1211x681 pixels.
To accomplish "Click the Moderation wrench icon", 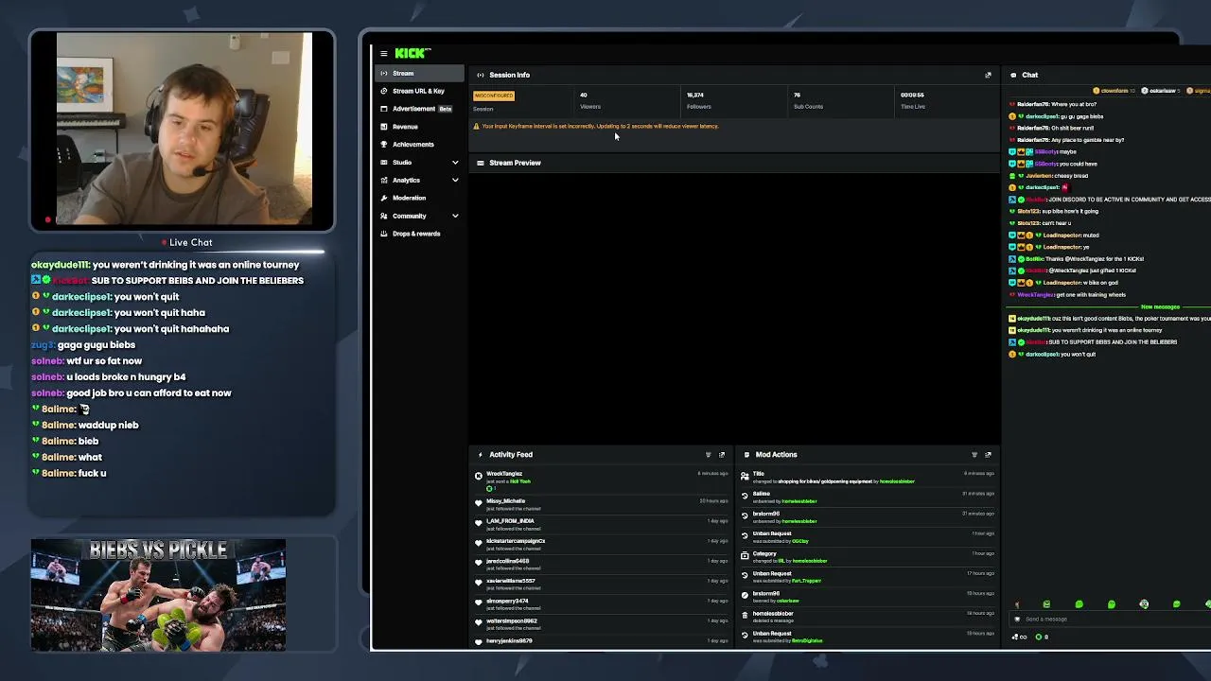I will coord(383,198).
